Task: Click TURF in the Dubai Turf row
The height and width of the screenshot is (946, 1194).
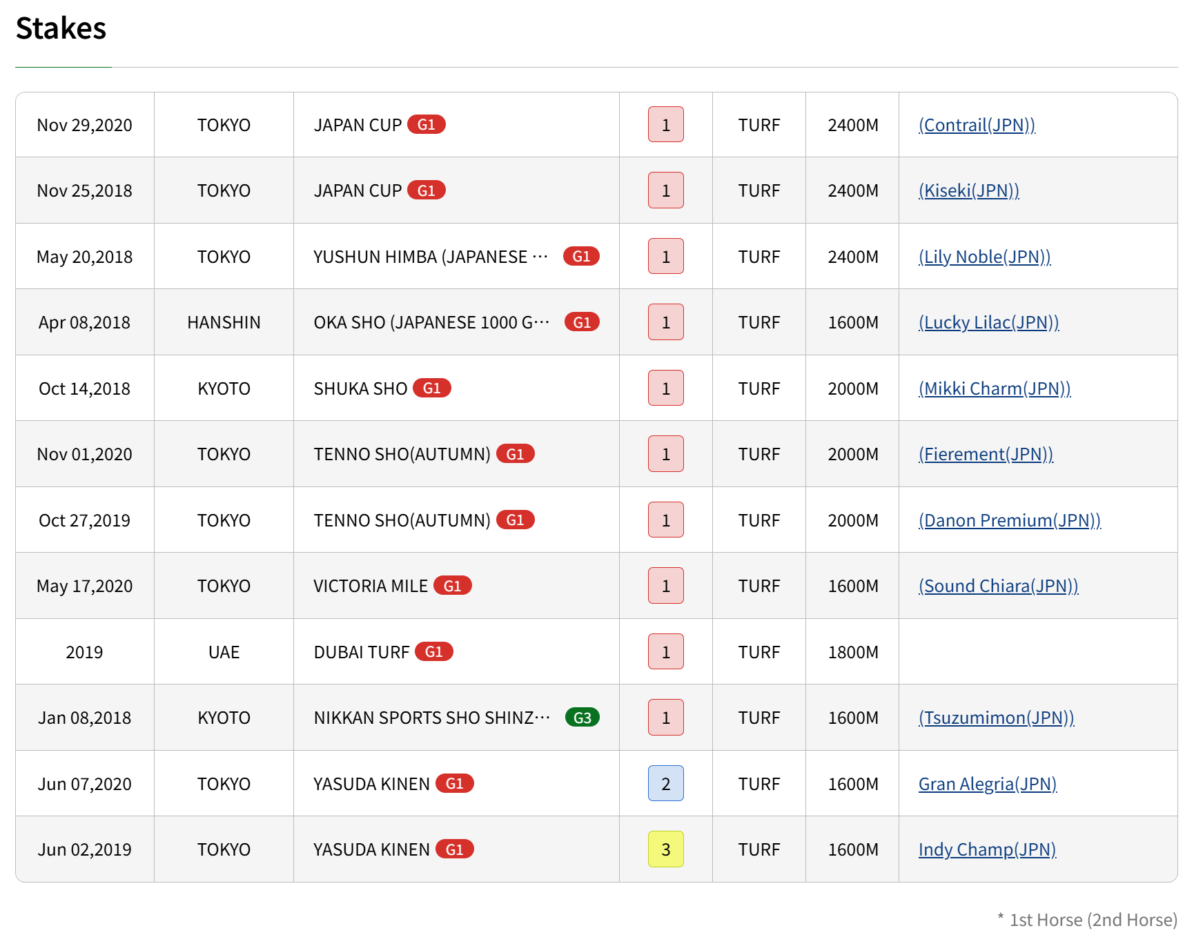Action: (759, 652)
